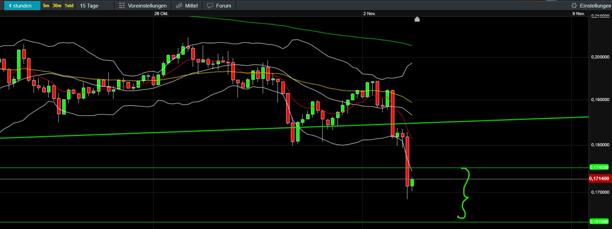Click the Forum link text
612x229 pixels.
coord(223,6)
